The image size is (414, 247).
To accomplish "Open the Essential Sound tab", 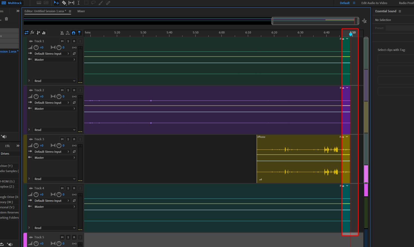I will point(386,11).
